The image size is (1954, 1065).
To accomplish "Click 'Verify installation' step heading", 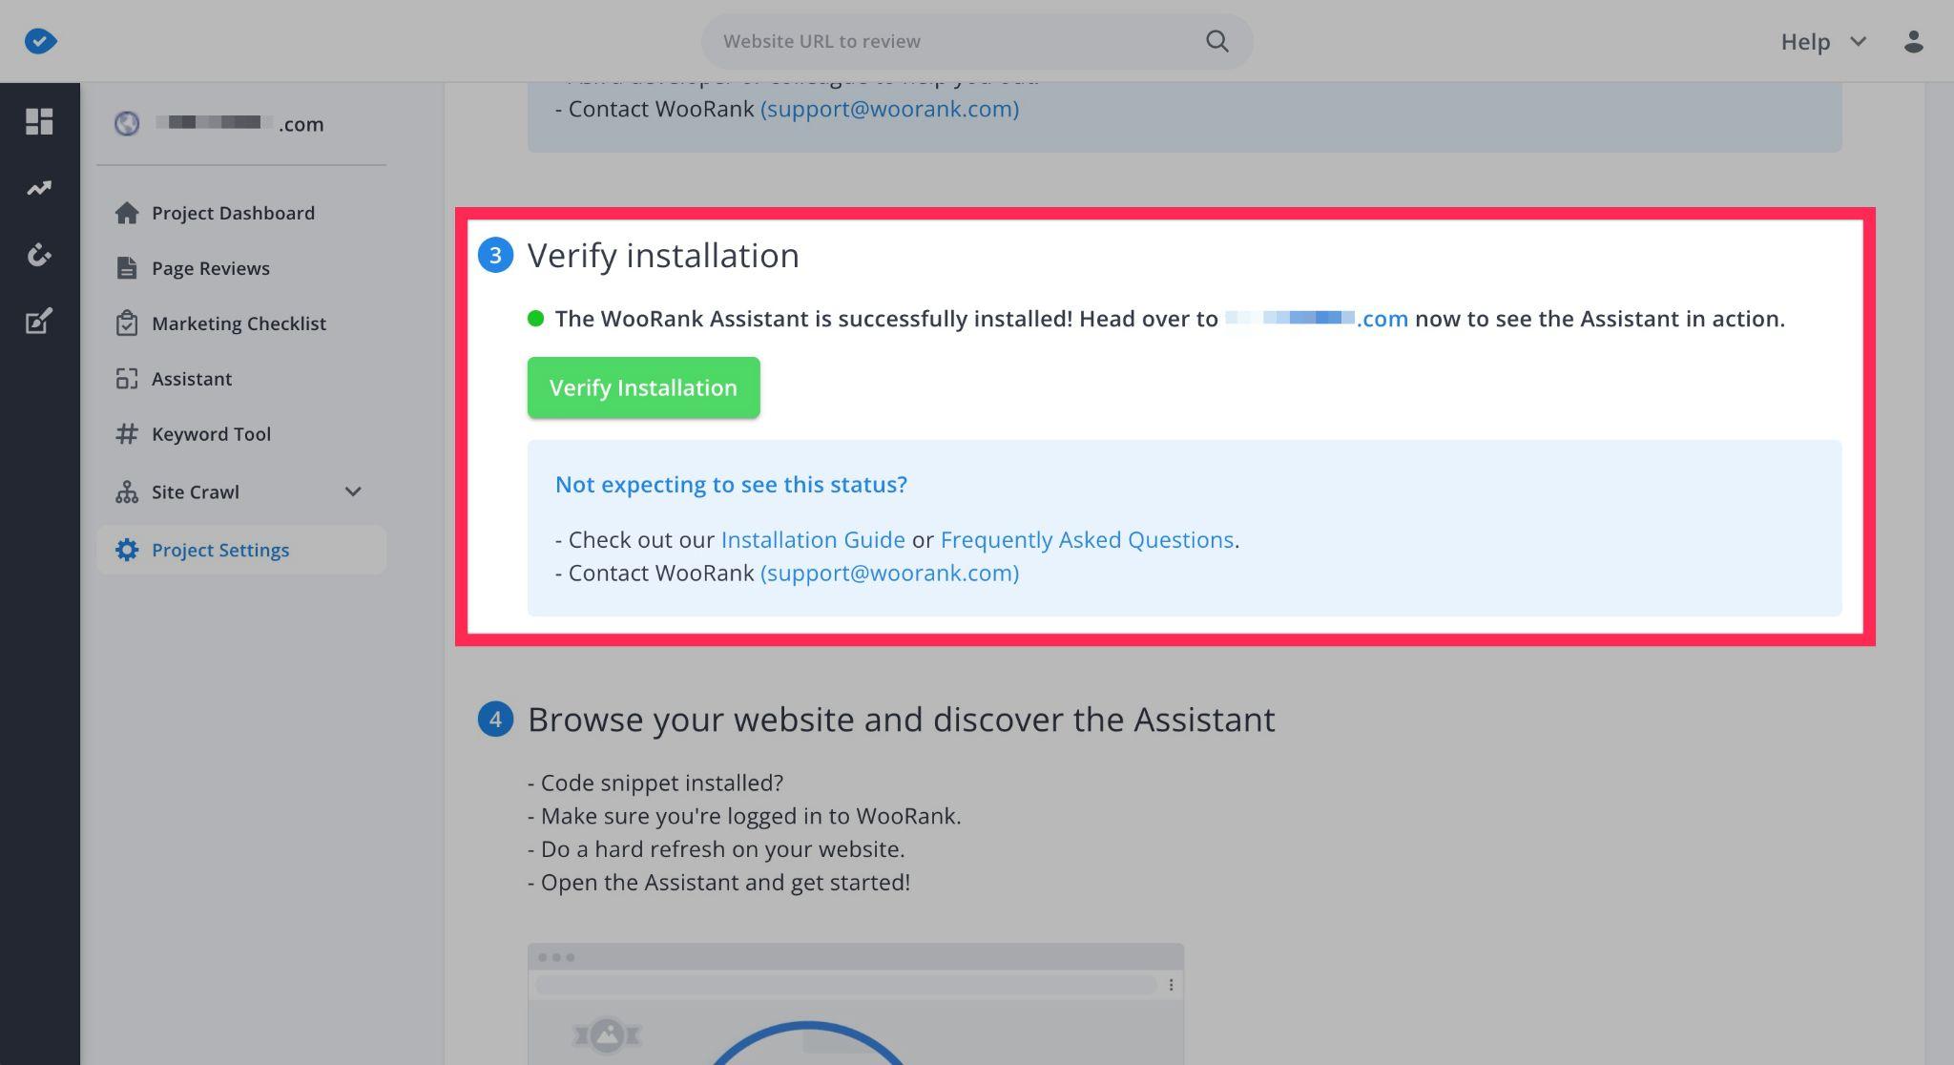I will click(x=663, y=255).
